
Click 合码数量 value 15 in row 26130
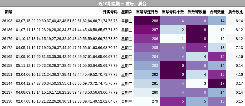tap(217, 101)
